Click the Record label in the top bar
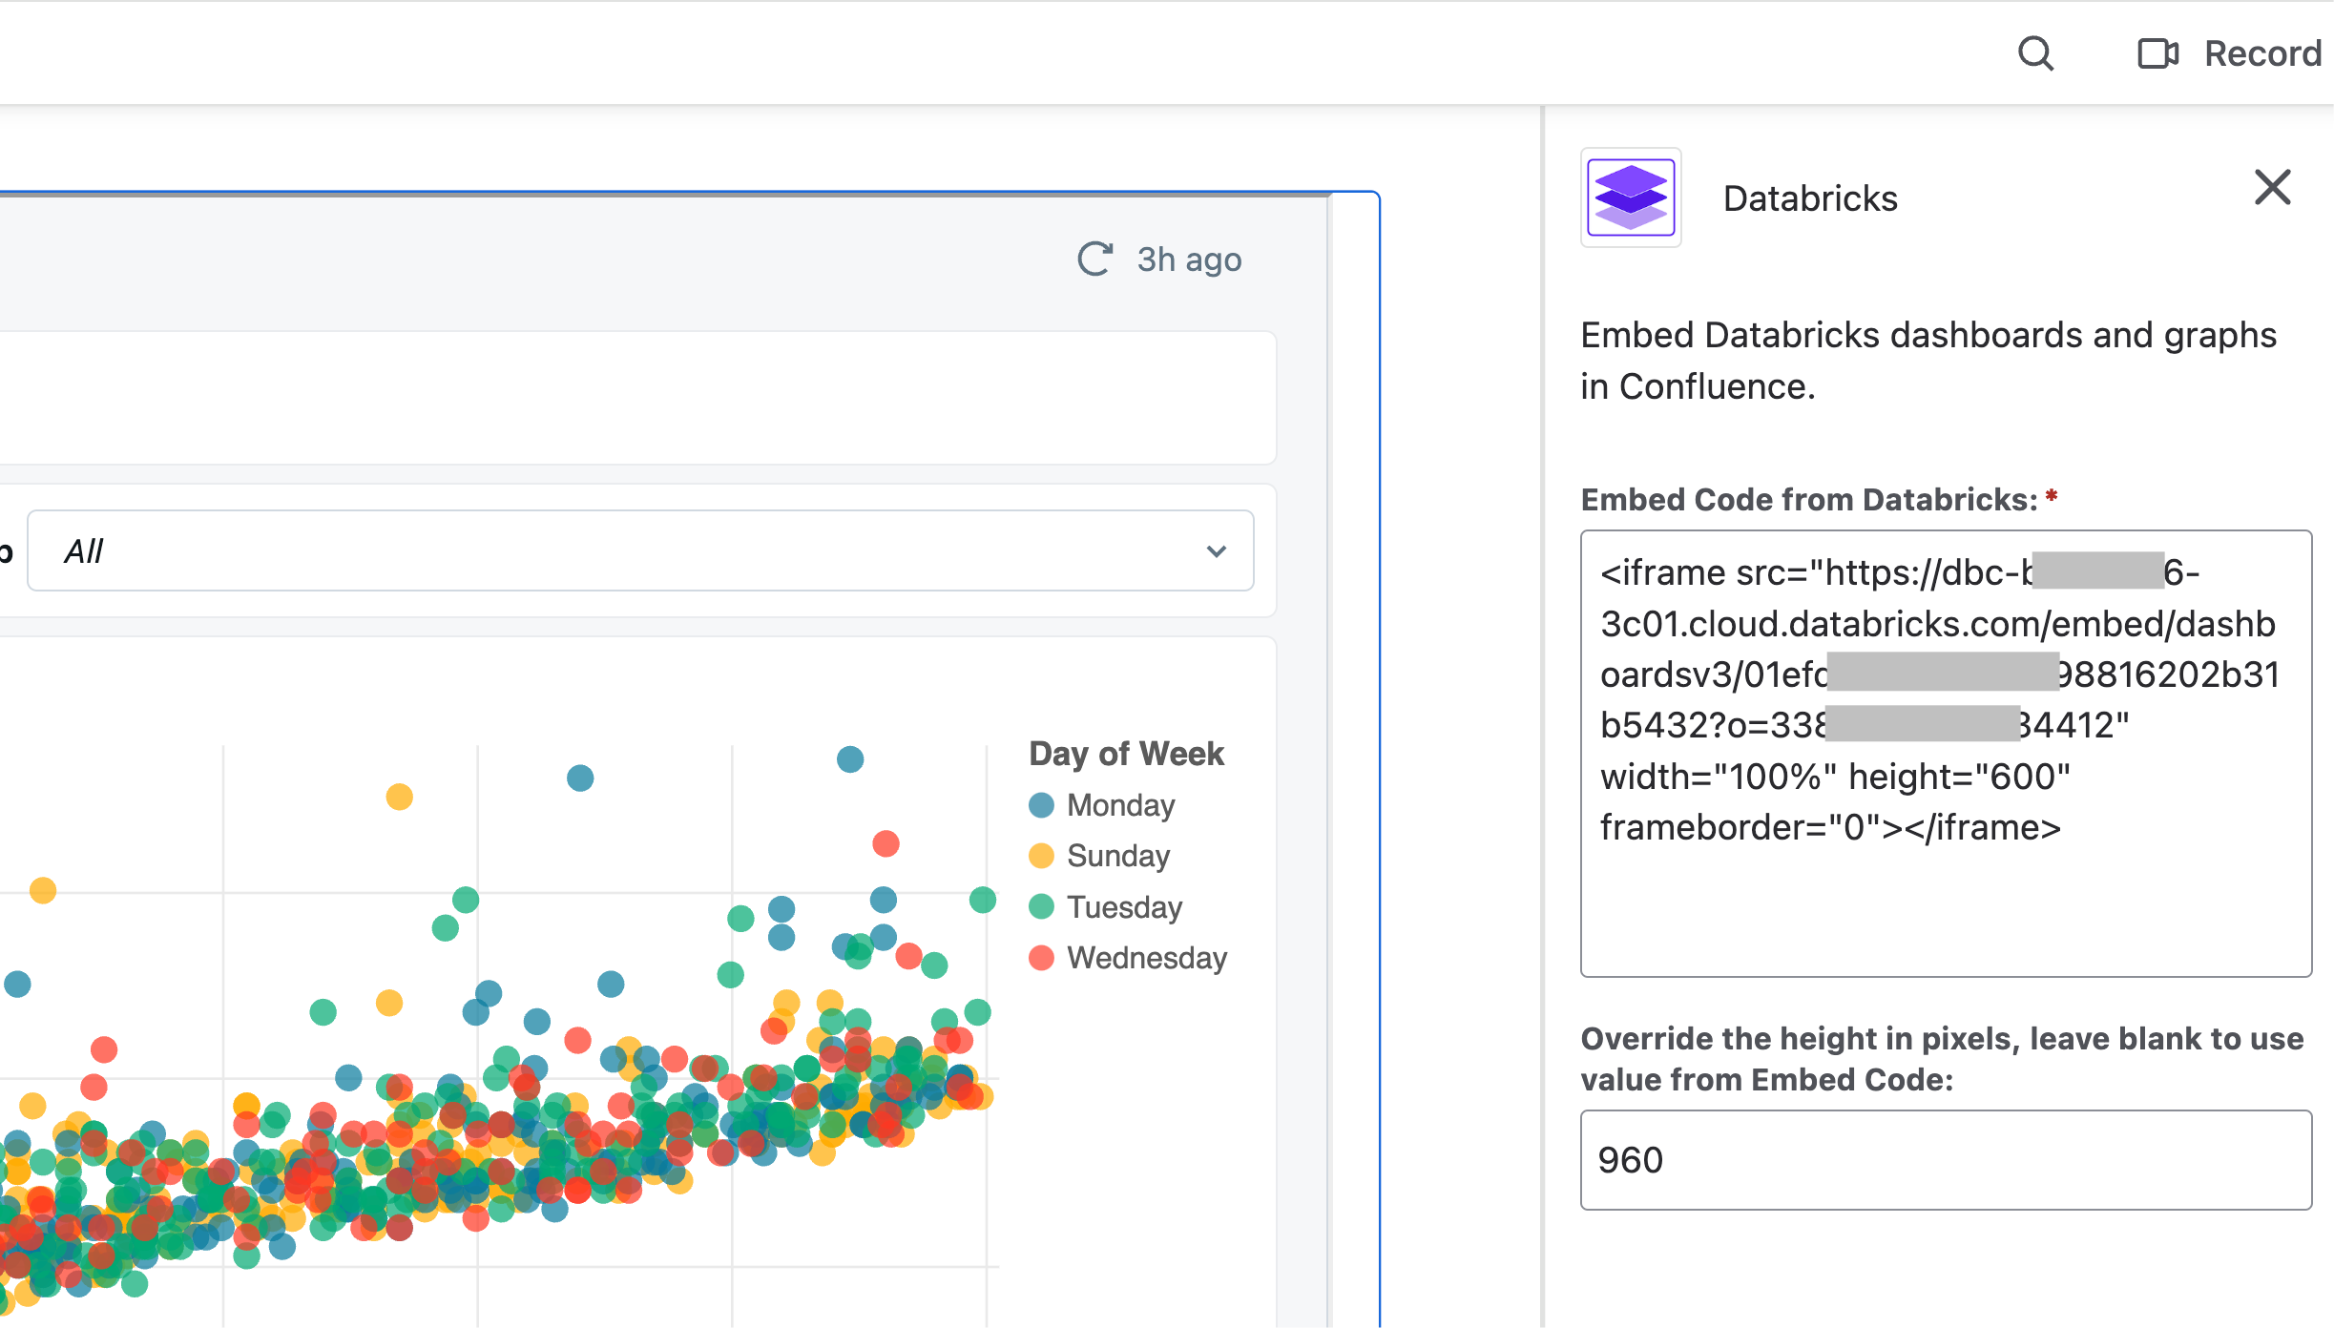The image size is (2334, 1328). pyautogui.click(x=2262, y=53)
